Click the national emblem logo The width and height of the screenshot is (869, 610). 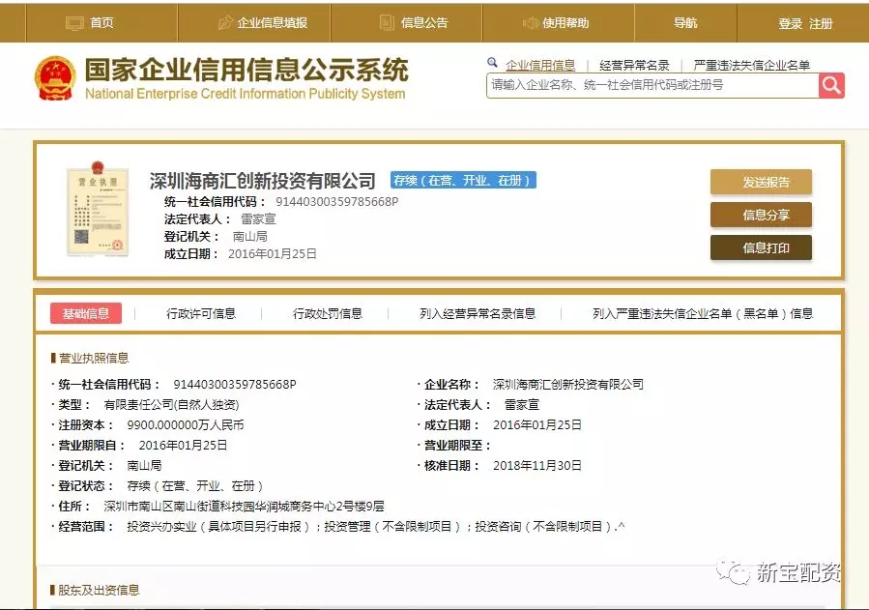[55, 78]
